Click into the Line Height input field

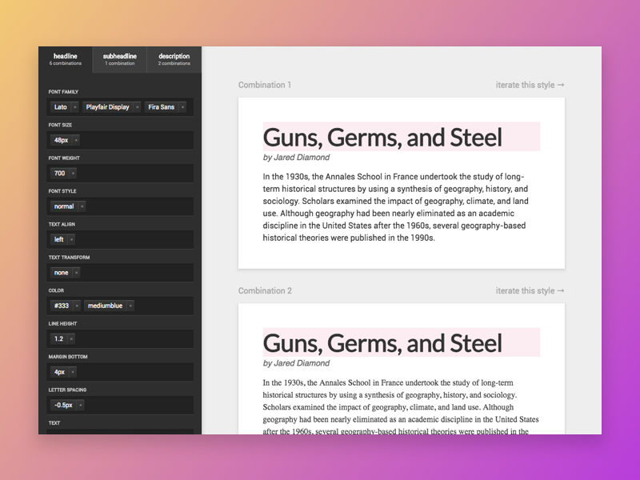pos(120,338)
